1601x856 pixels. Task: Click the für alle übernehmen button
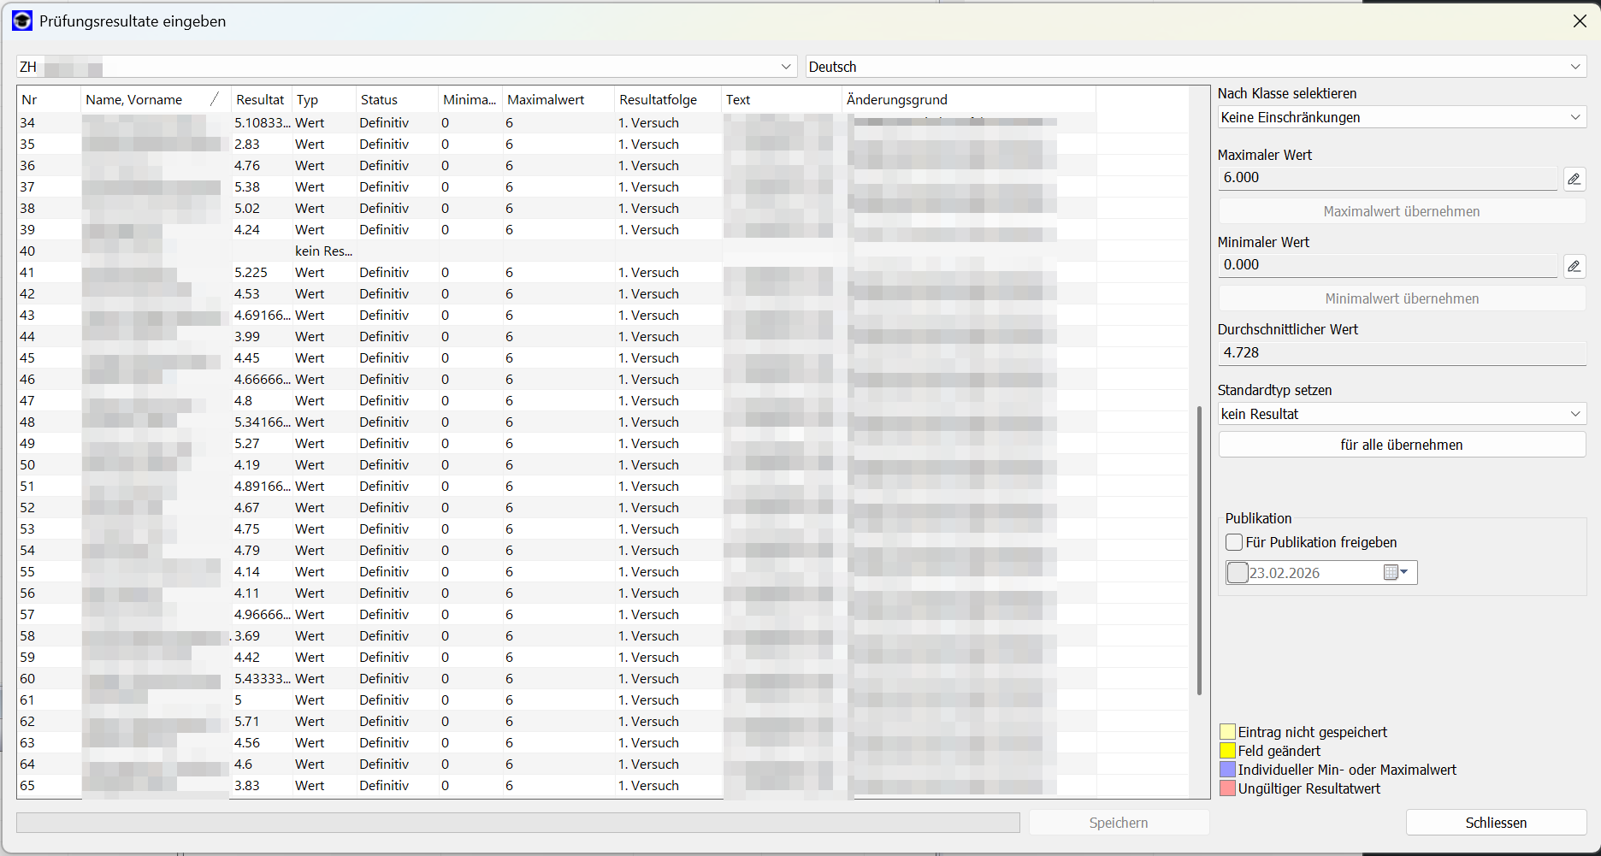[1402, 445]
